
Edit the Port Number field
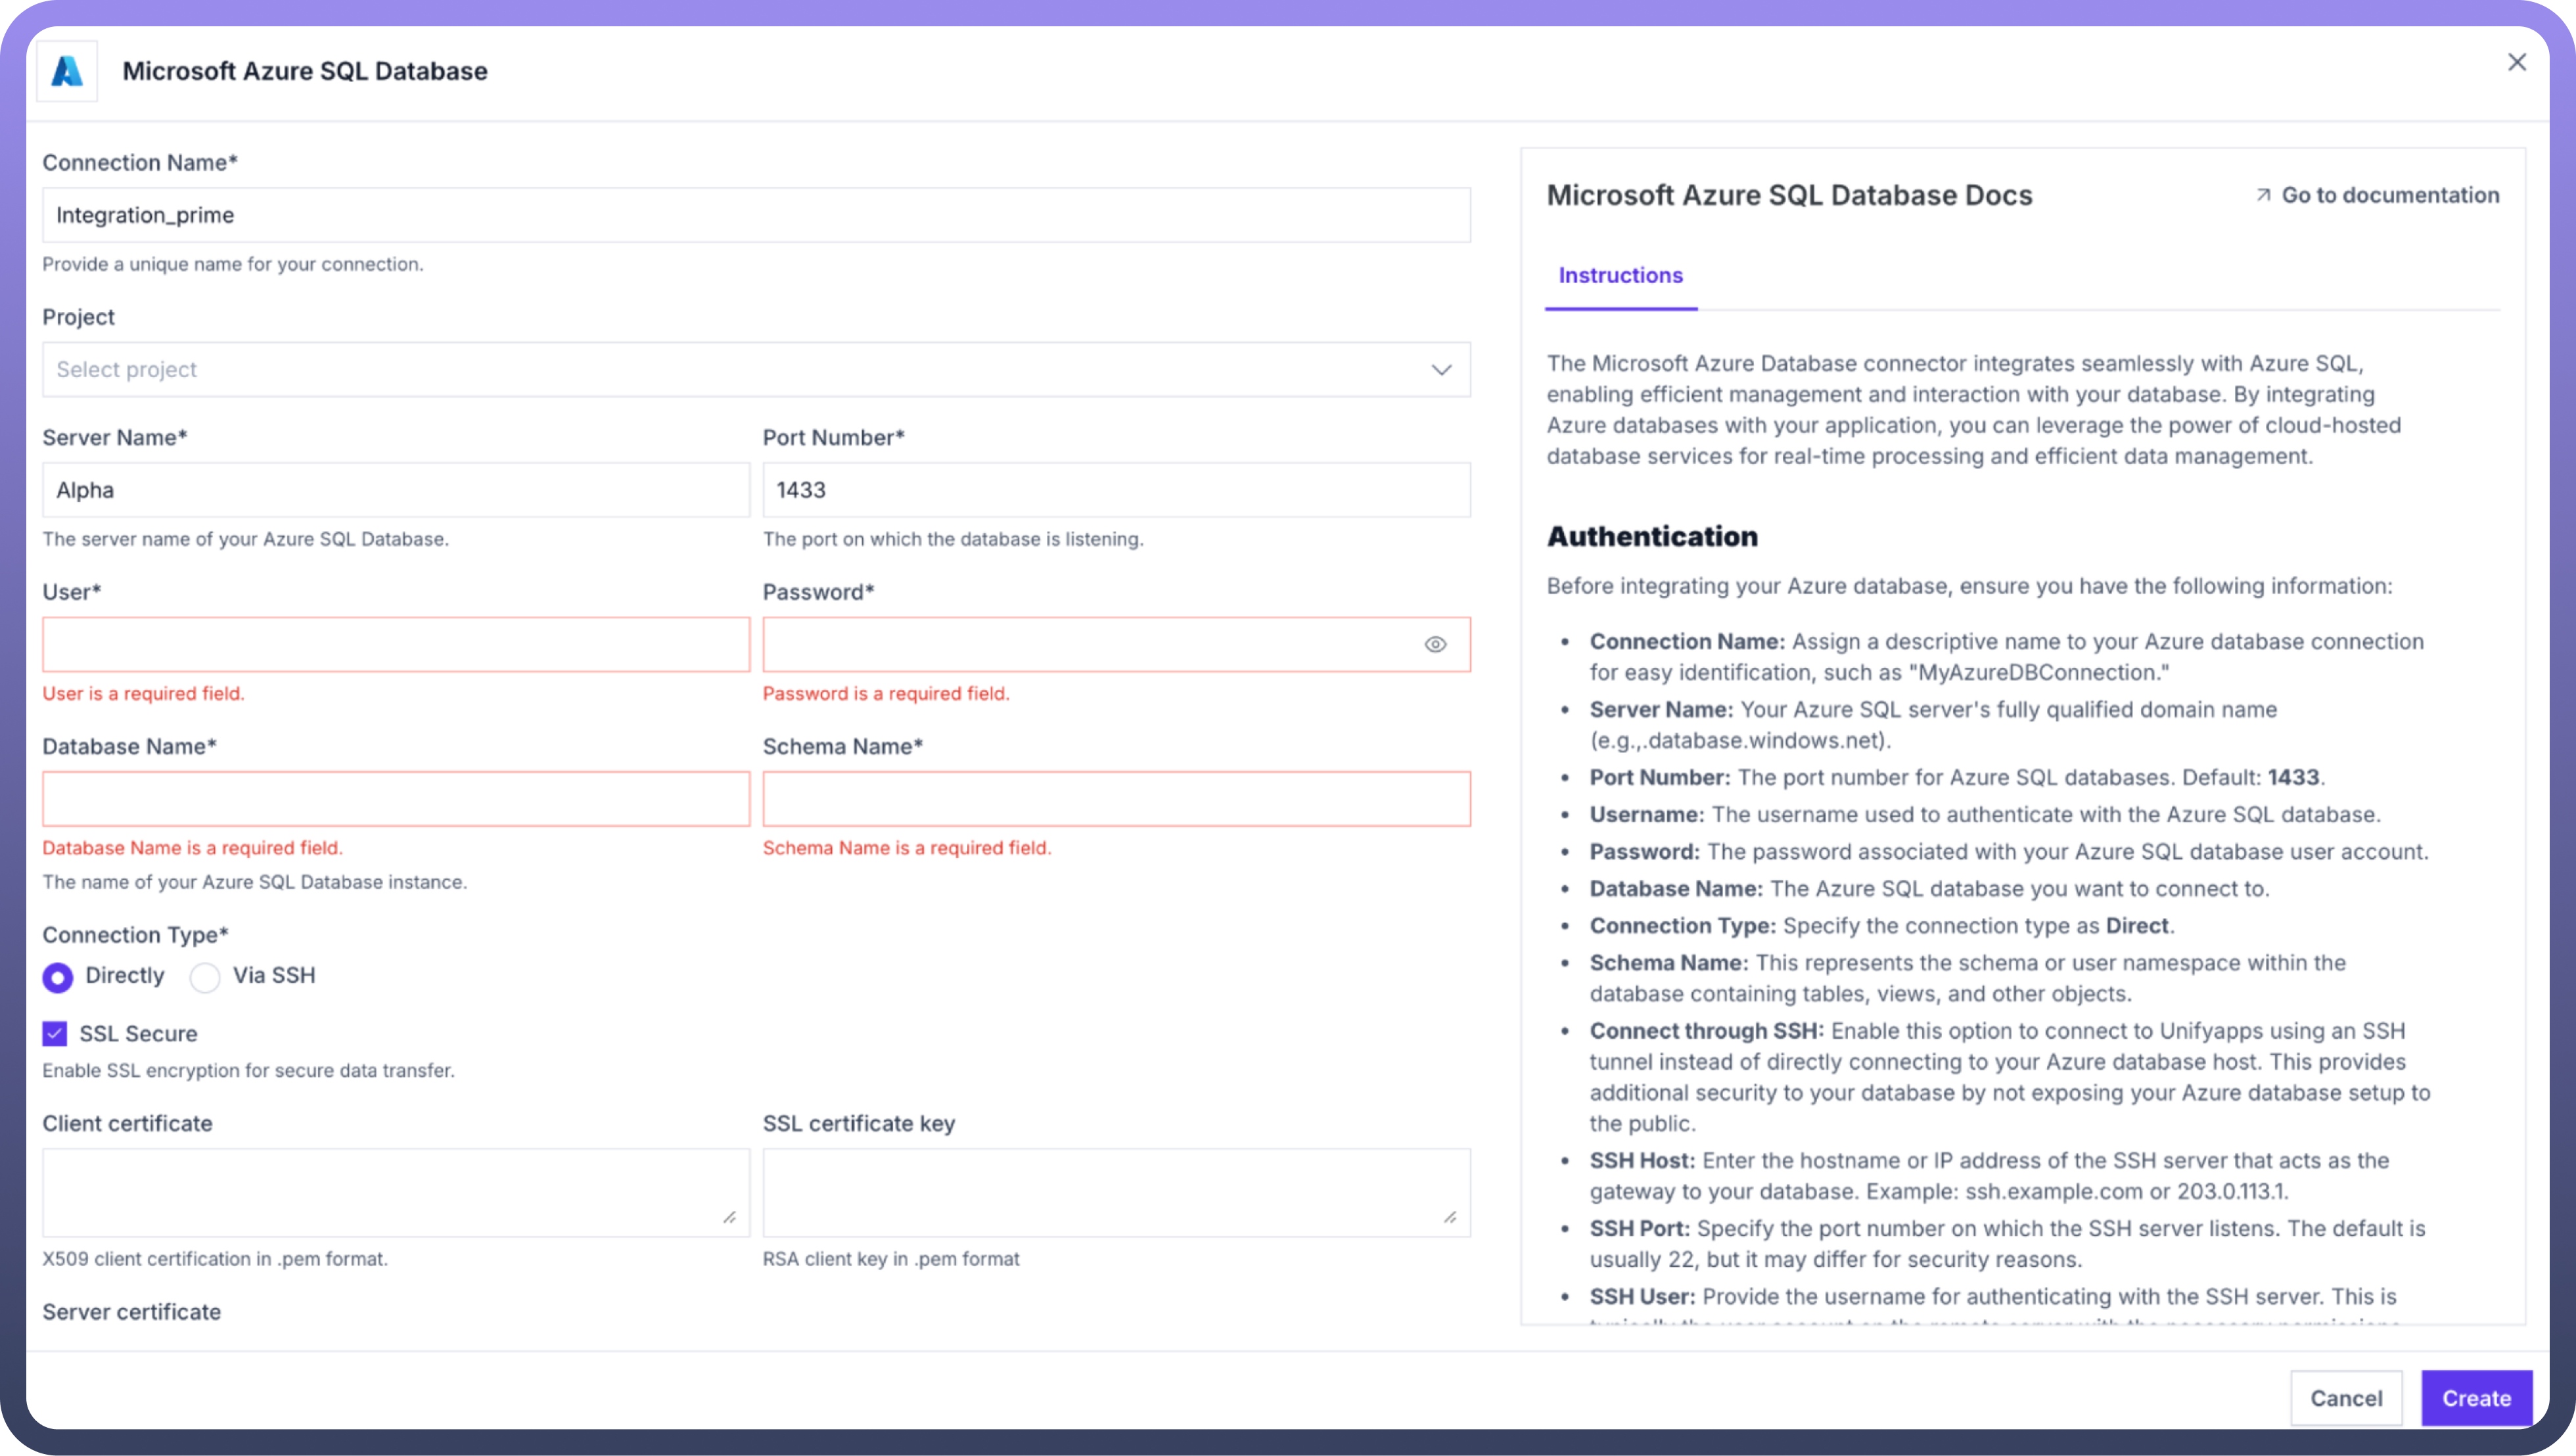coord(1115,490)
